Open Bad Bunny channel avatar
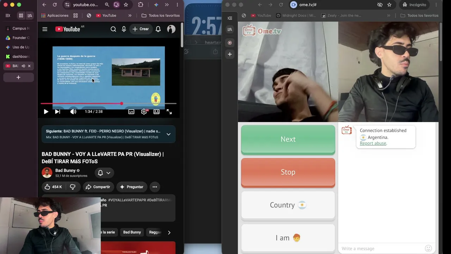Image resolution: width=451 pixels, height=254 pixels. tap(47, 173)
